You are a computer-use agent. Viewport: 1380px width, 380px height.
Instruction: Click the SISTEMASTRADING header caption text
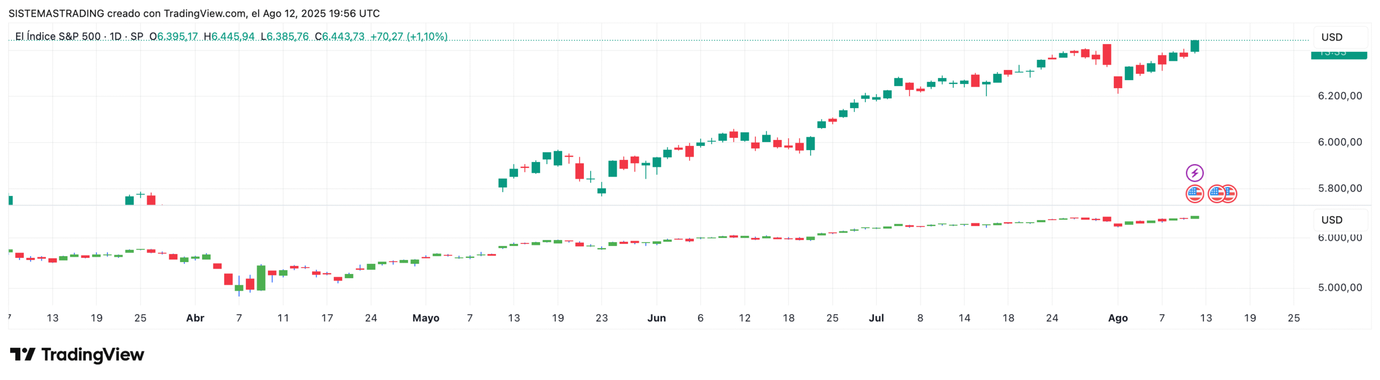click(194, 13)
